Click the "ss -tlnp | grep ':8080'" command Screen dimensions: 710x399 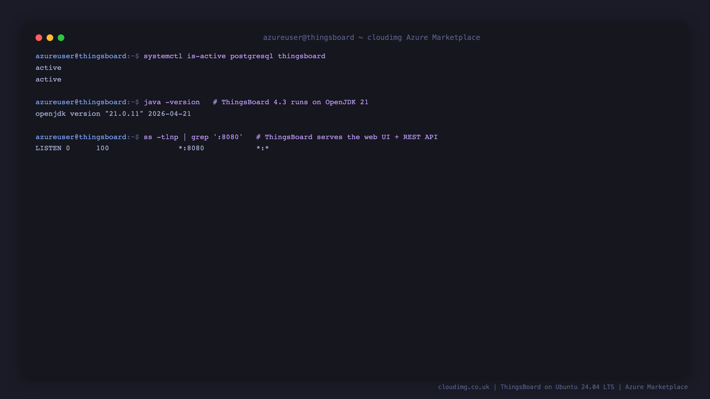(194, 137)
